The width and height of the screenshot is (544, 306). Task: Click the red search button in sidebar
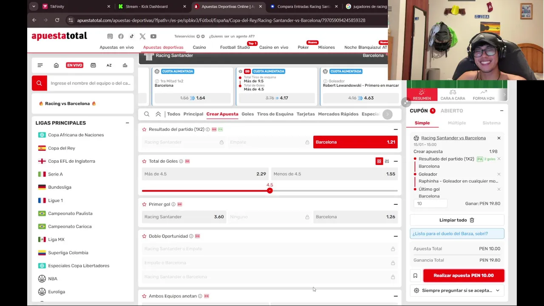click(39, 83)
